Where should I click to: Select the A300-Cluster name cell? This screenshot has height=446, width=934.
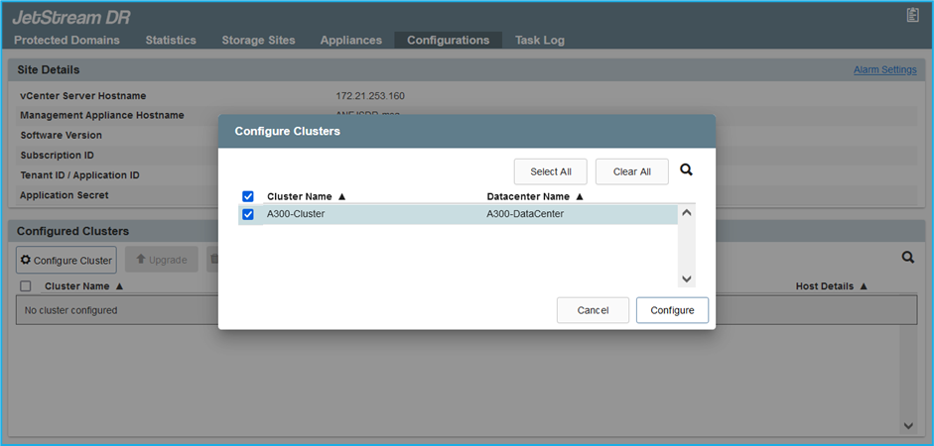point(296,214)
